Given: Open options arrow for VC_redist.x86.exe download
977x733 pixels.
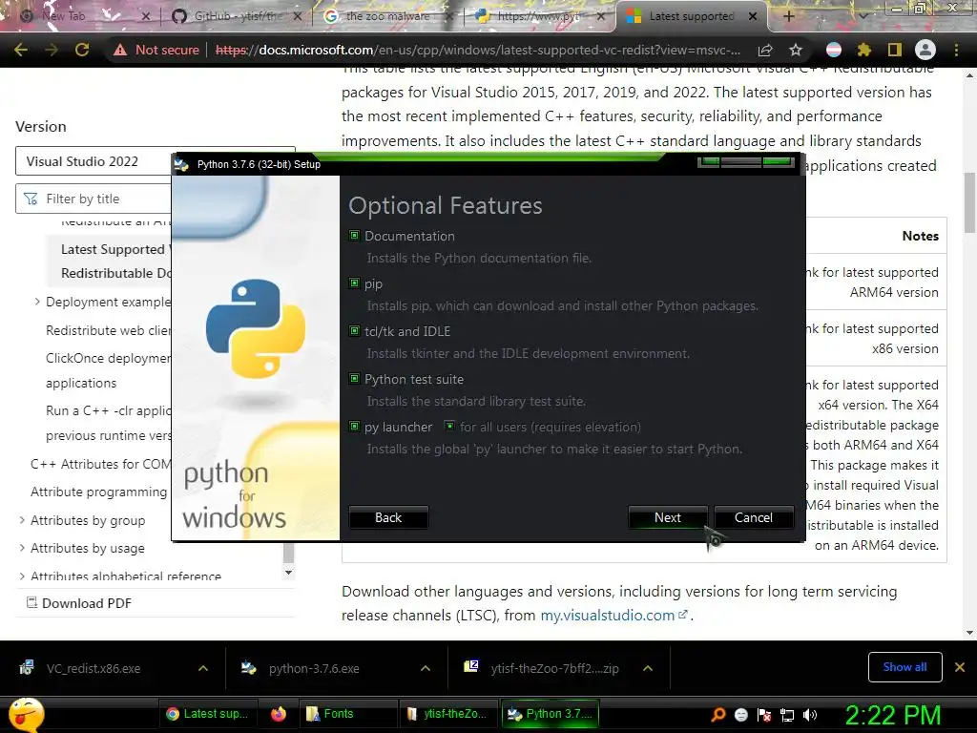Looking at the screenshot, I should click(203, 668).
